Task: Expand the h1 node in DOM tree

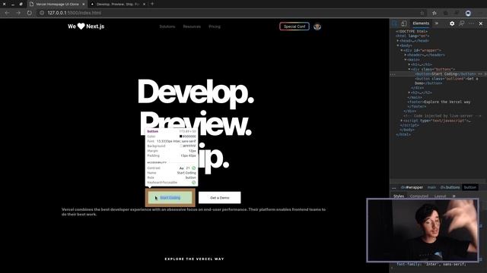Action: tap(409, 64)
